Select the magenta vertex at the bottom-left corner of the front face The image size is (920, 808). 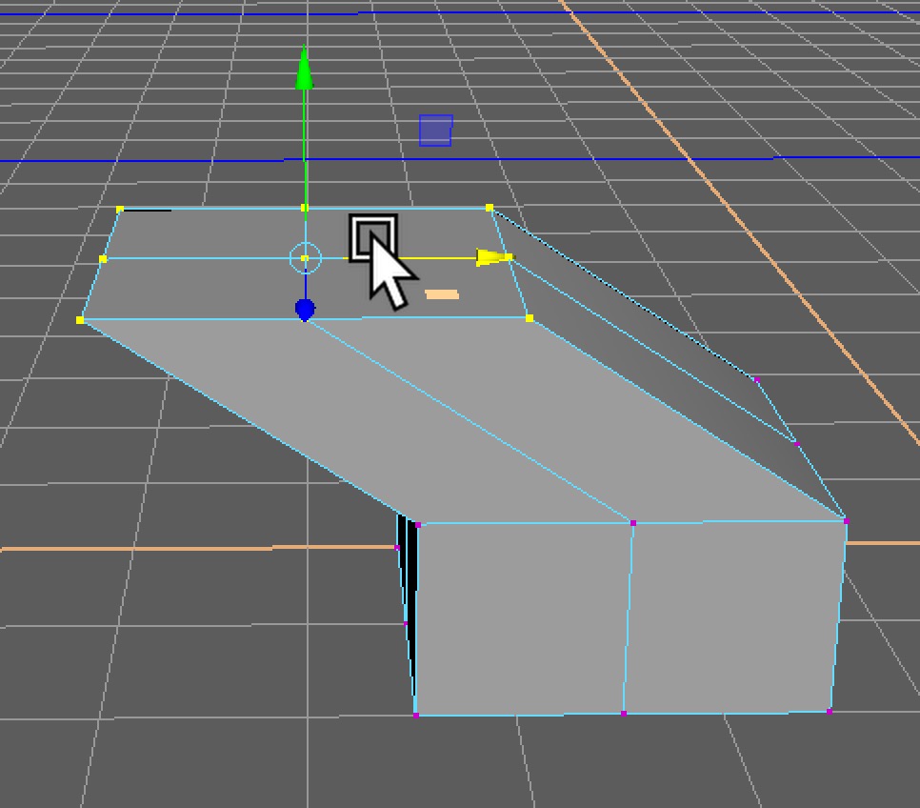click(416, 716)
